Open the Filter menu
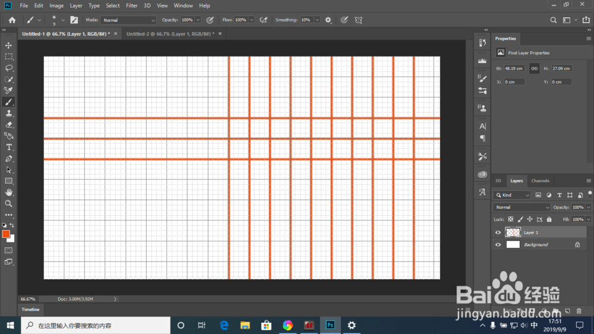594x334 pixels. click(131, 6)
